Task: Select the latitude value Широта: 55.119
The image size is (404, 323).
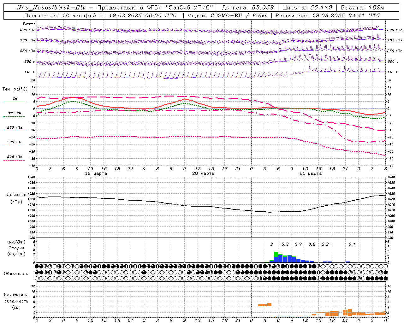Action: [307, 8]
